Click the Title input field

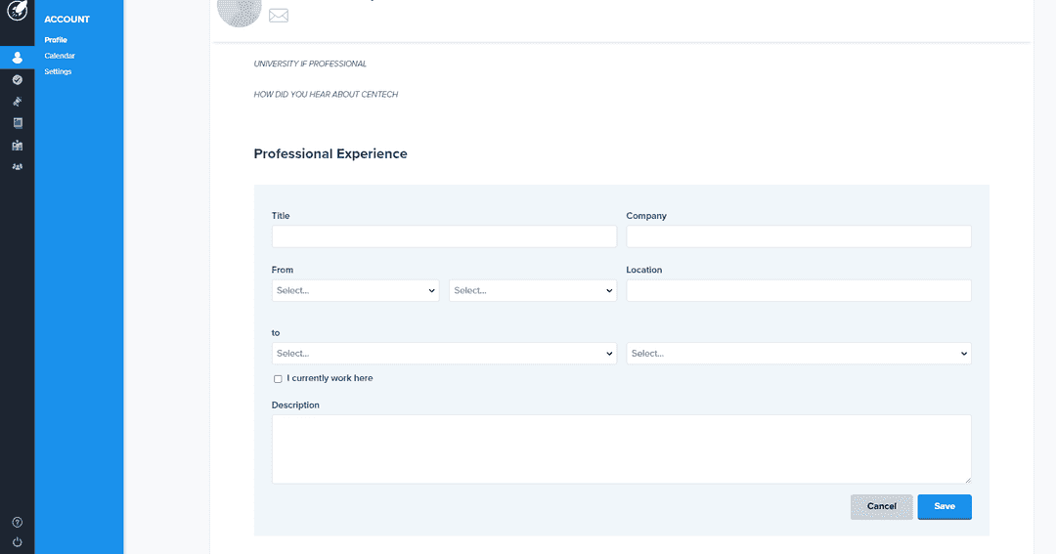[444, 236]
